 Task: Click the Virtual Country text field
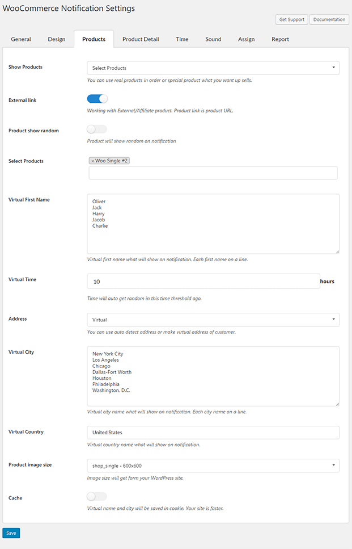pos(213,432)
